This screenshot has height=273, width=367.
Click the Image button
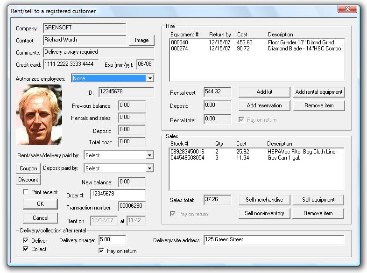141,40
